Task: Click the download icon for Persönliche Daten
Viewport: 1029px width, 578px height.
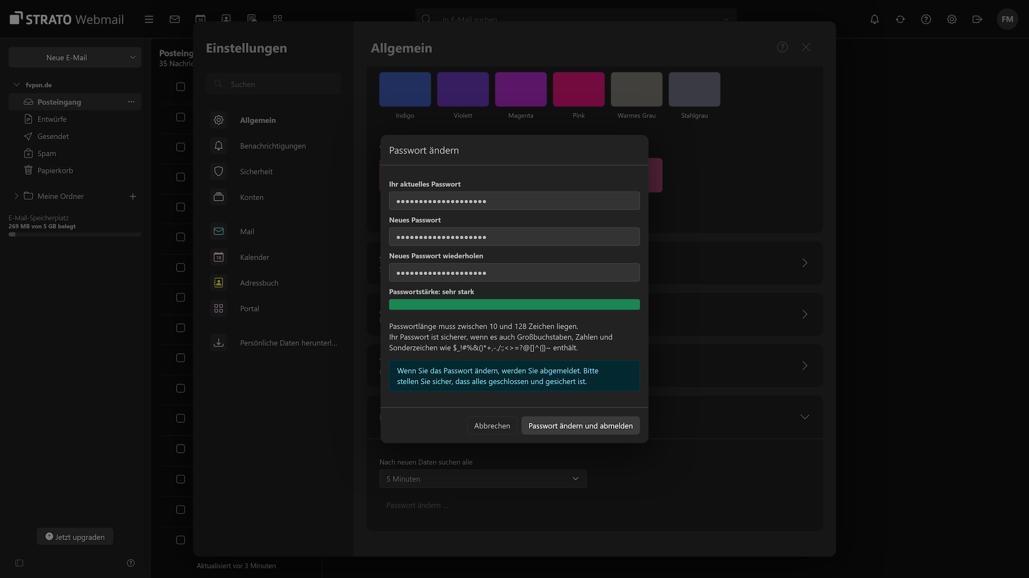Action: click(219, 343)
